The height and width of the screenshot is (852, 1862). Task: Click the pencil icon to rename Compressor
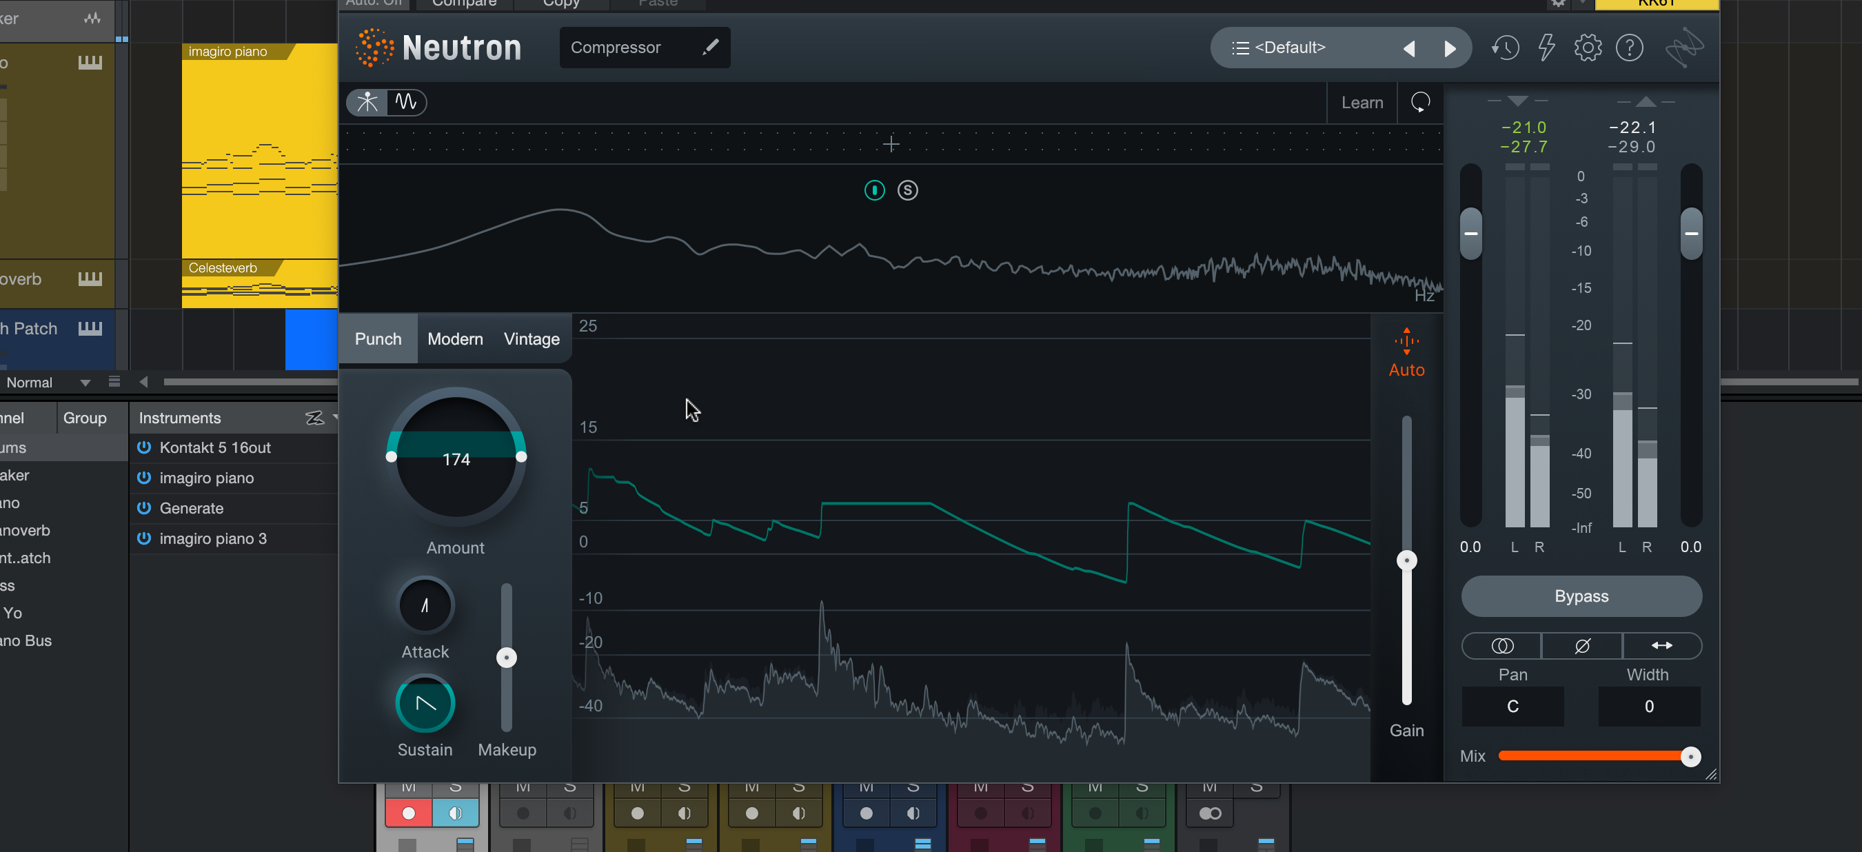(711, 47)
